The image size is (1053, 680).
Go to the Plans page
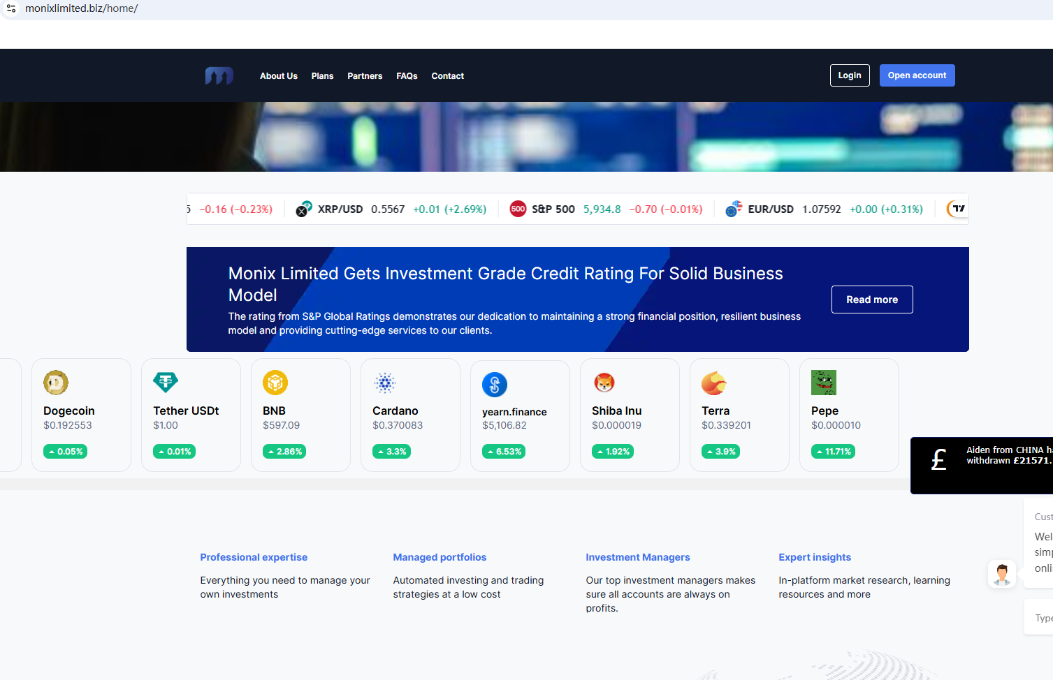coord(322,76)
